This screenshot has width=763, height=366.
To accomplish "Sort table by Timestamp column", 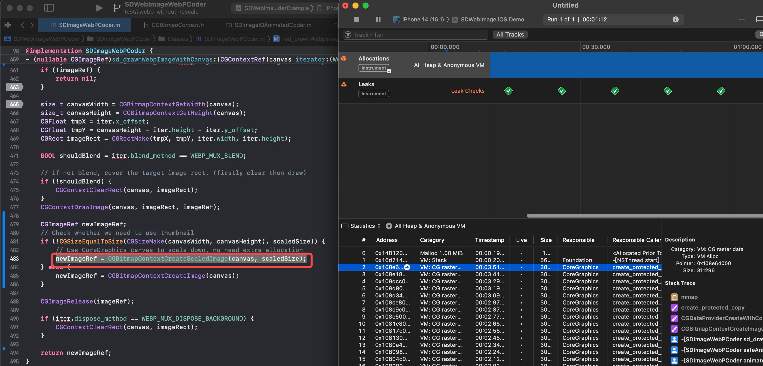I will (x=489, y=240).
